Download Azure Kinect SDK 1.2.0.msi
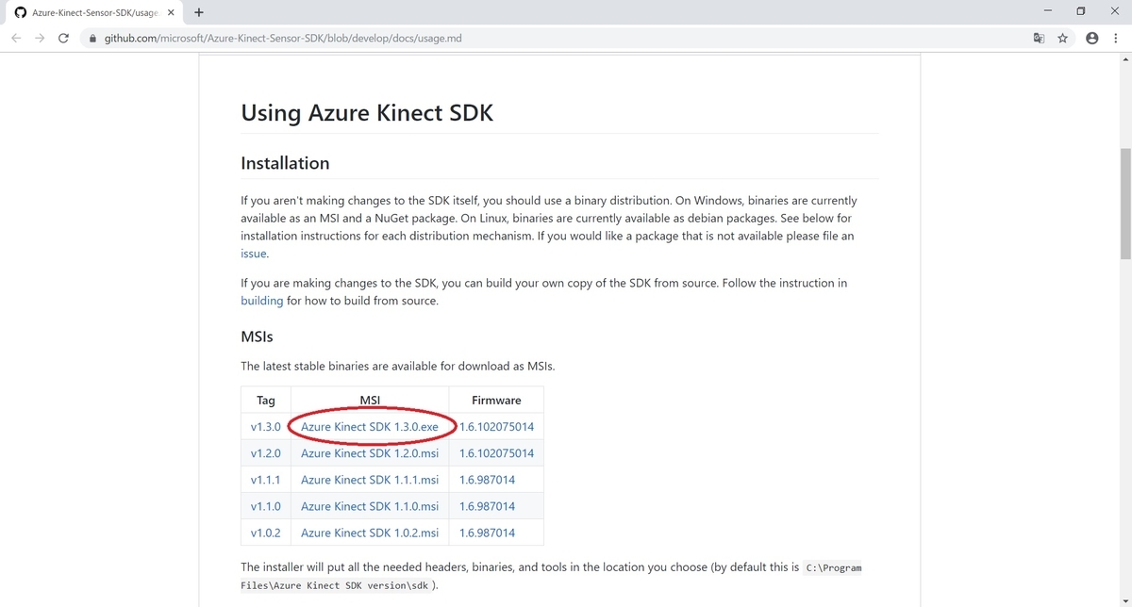Image resolution: width=1132 pixels, height=607 pixels. click(370, 453)
